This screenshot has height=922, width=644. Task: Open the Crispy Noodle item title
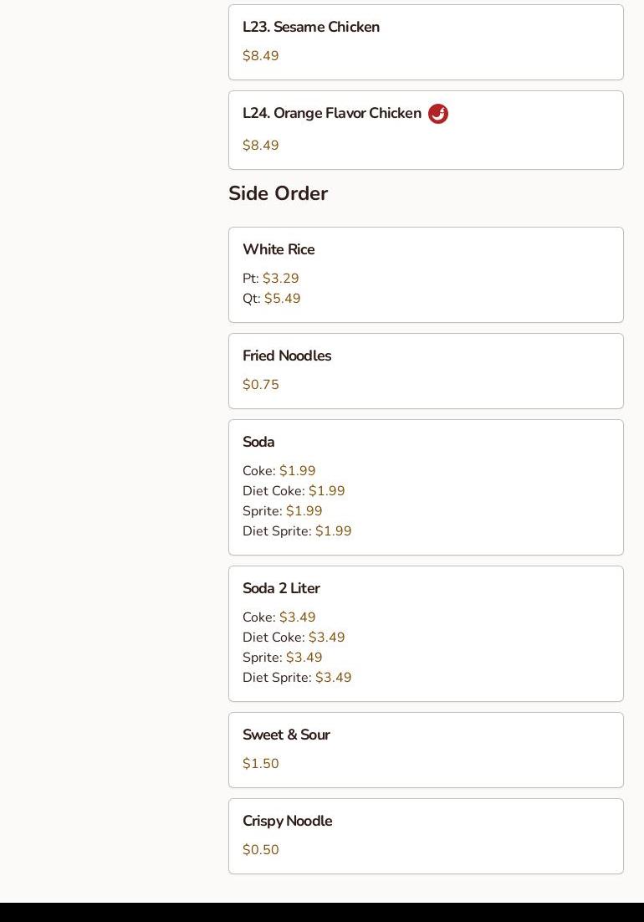(287, 822)
